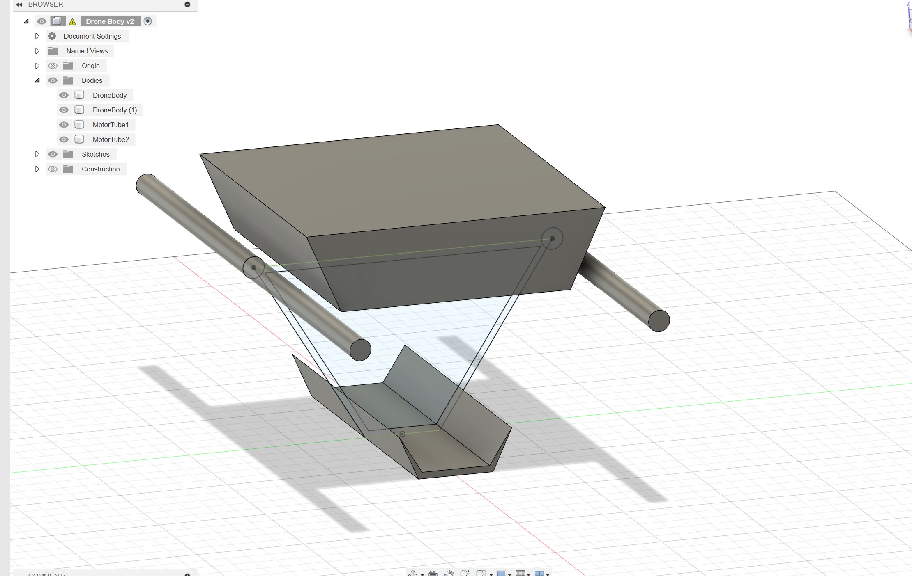Viewport: 912px width, 576px height.
Task: Click the BROWSER panel header title
Action: click(x=46, y=4)
